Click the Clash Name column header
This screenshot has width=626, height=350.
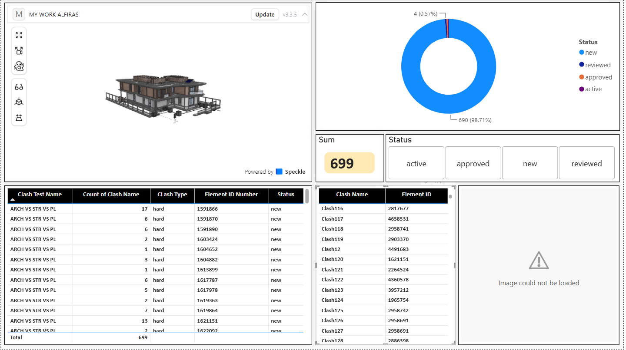352,195
